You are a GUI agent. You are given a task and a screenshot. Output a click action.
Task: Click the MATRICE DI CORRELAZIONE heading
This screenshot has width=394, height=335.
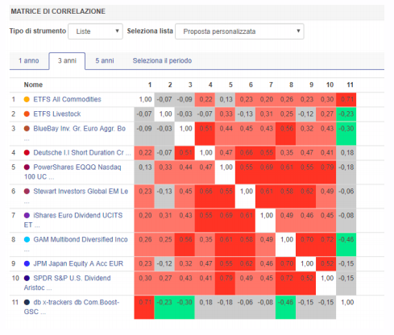coord(58,11)
